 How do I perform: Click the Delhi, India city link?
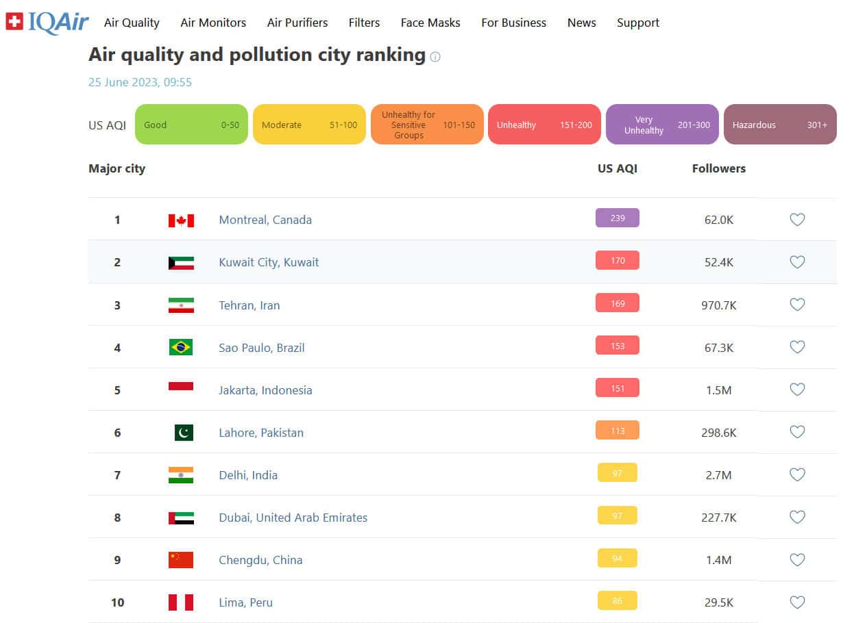tap(248, 474)
